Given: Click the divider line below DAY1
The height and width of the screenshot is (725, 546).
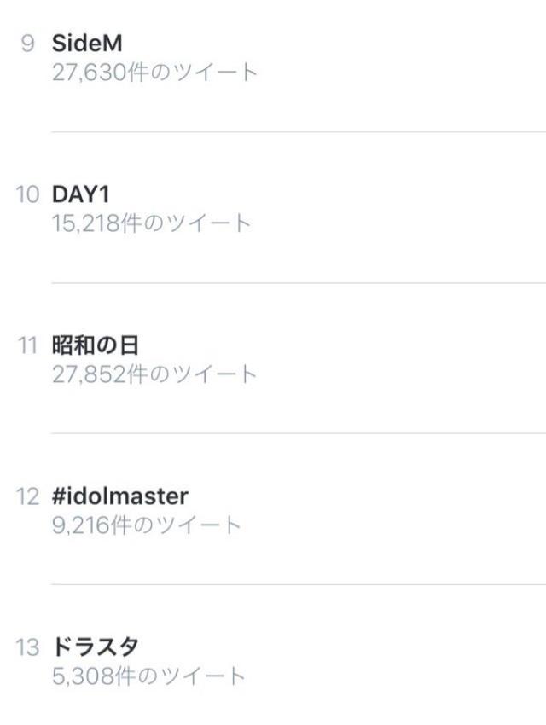Looking at the screenshot, I should point(299,283).
